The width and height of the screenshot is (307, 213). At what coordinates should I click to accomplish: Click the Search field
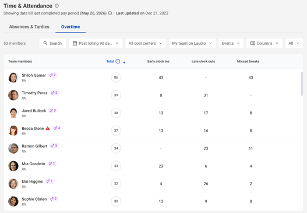tap(52, 43)
